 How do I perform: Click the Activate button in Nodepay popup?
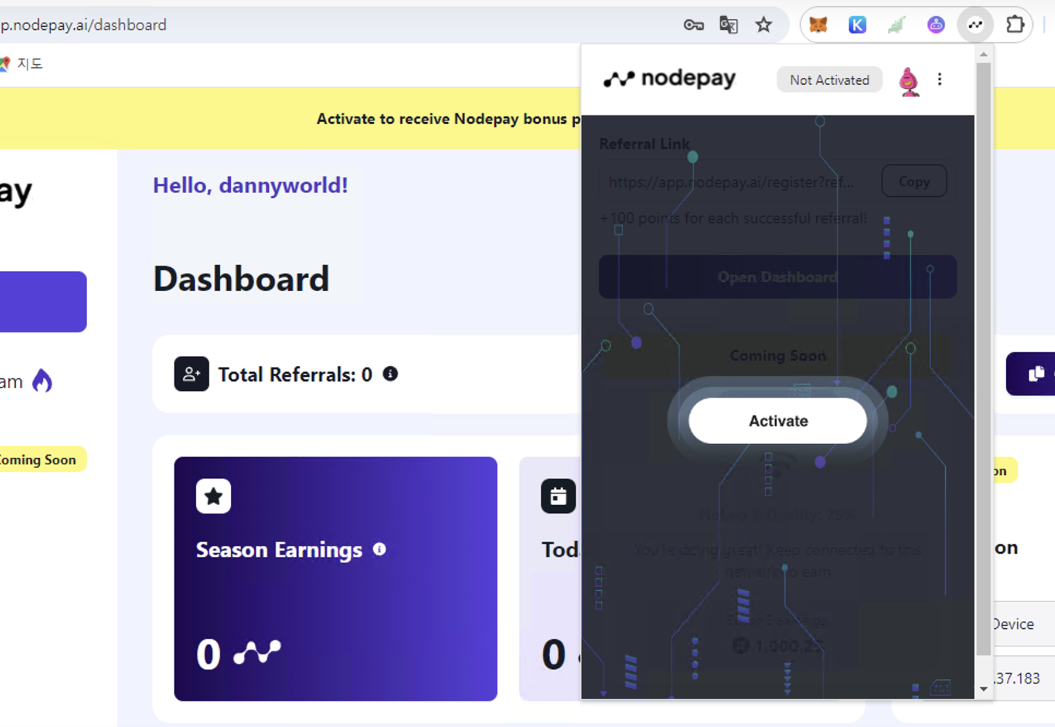pyautogui.click(x=778, y=421)
